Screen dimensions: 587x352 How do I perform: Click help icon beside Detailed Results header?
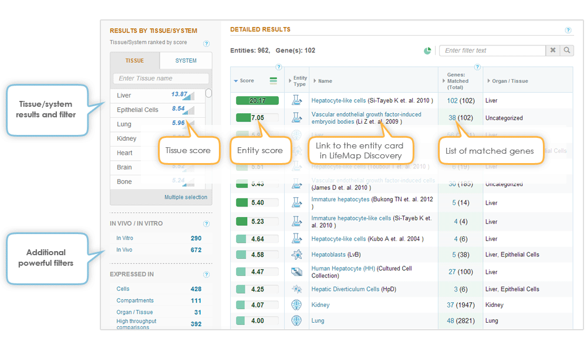pyautogui.click(x=568, y=31)
